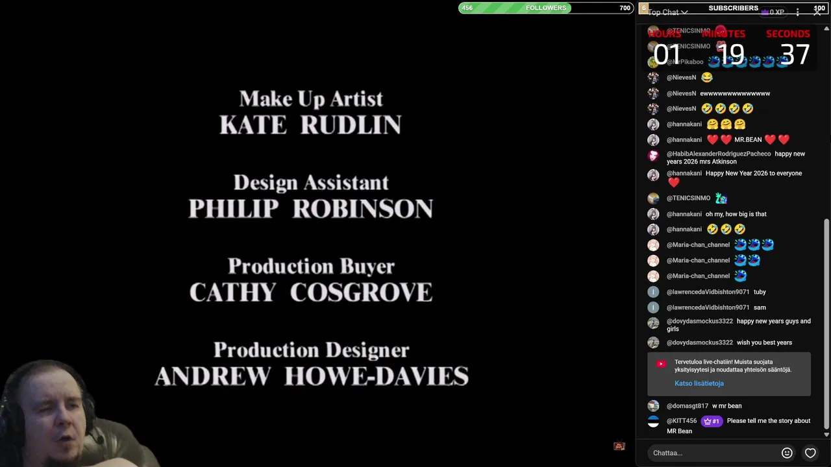Click avatar beside 'happy new years guys'
Screen dimensions: 831x467
click(x=653, y=322)
